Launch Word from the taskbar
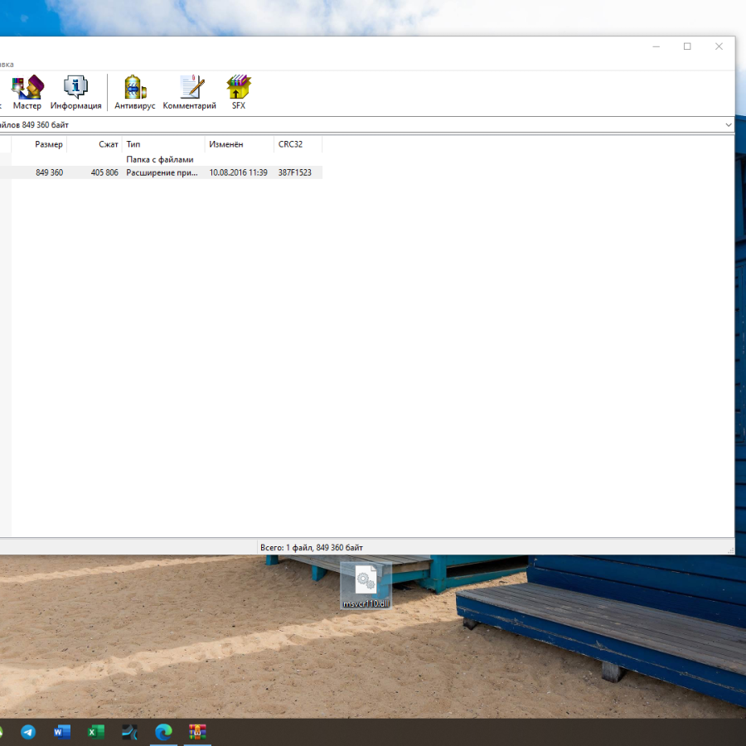Image resolution: width=746 pixels, height=746 pixels. tap(62, 732)
